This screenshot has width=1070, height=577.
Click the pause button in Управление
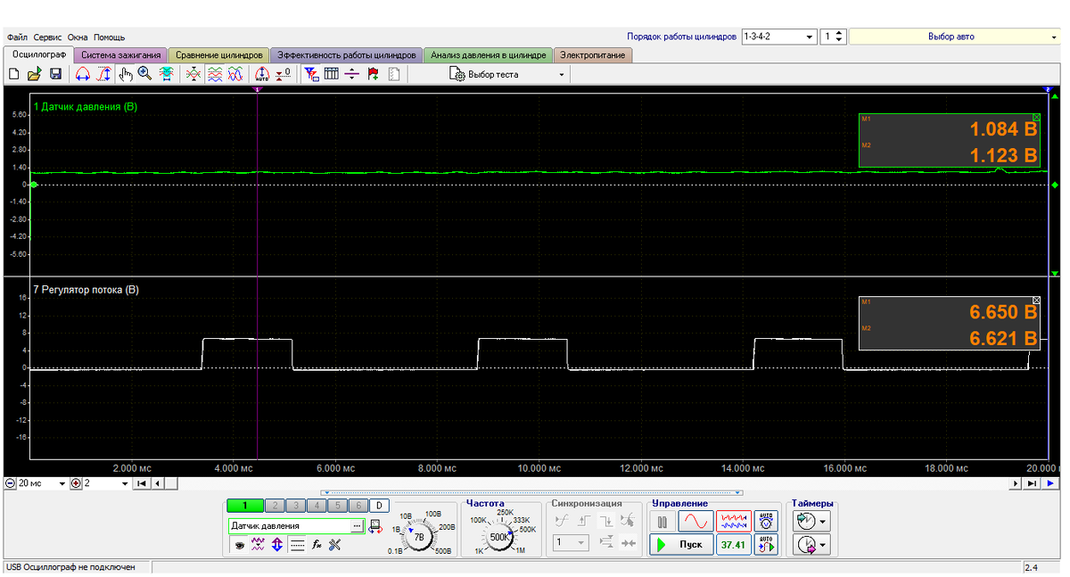[x=662, y=521]
